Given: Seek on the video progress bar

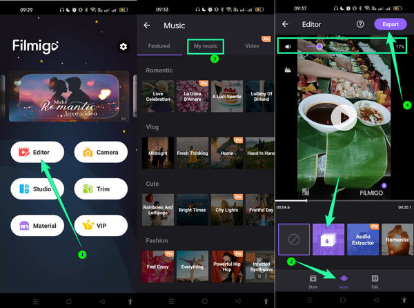Looking at the screenshot, I should (344, 201).
